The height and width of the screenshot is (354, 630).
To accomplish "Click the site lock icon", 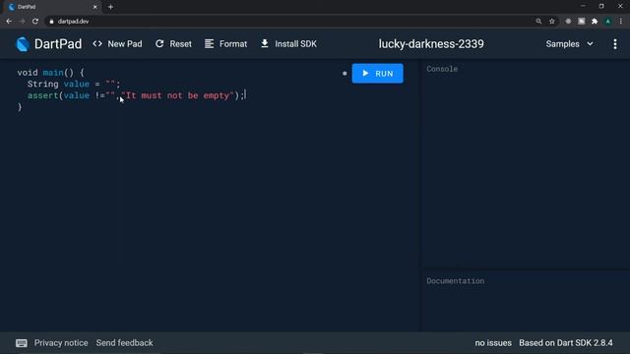I will tap(51, 22).
